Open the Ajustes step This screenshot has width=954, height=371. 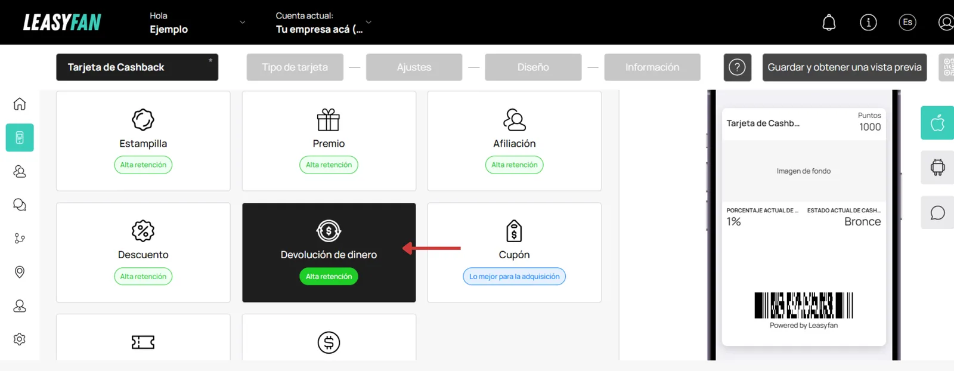point(414,67)
